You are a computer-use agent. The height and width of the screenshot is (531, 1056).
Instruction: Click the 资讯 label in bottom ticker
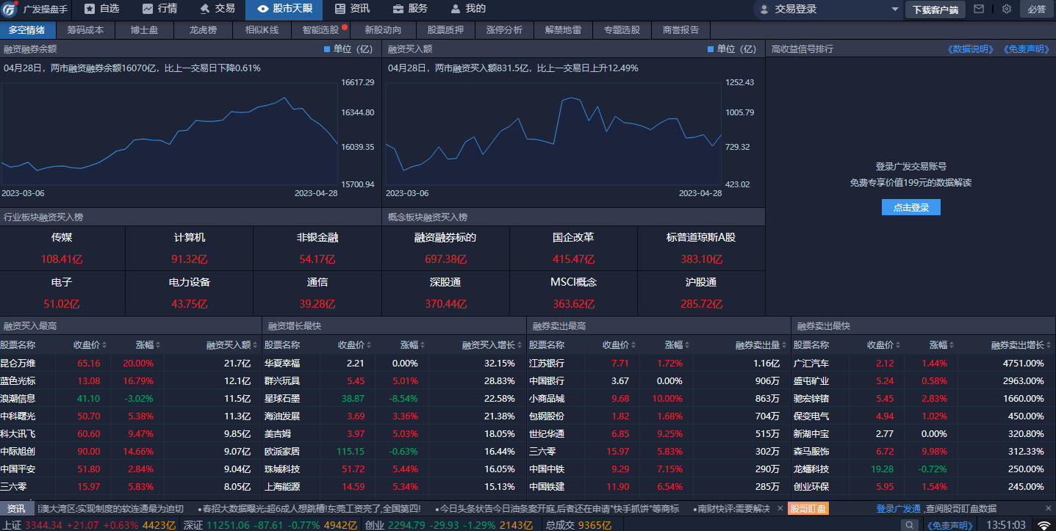pos(16,508)
